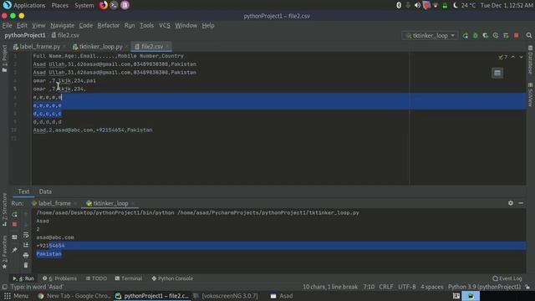The height and width of the screenshot is (301, 535).
Task: Click the table view floating icon in editor
Action: point(497,73)
